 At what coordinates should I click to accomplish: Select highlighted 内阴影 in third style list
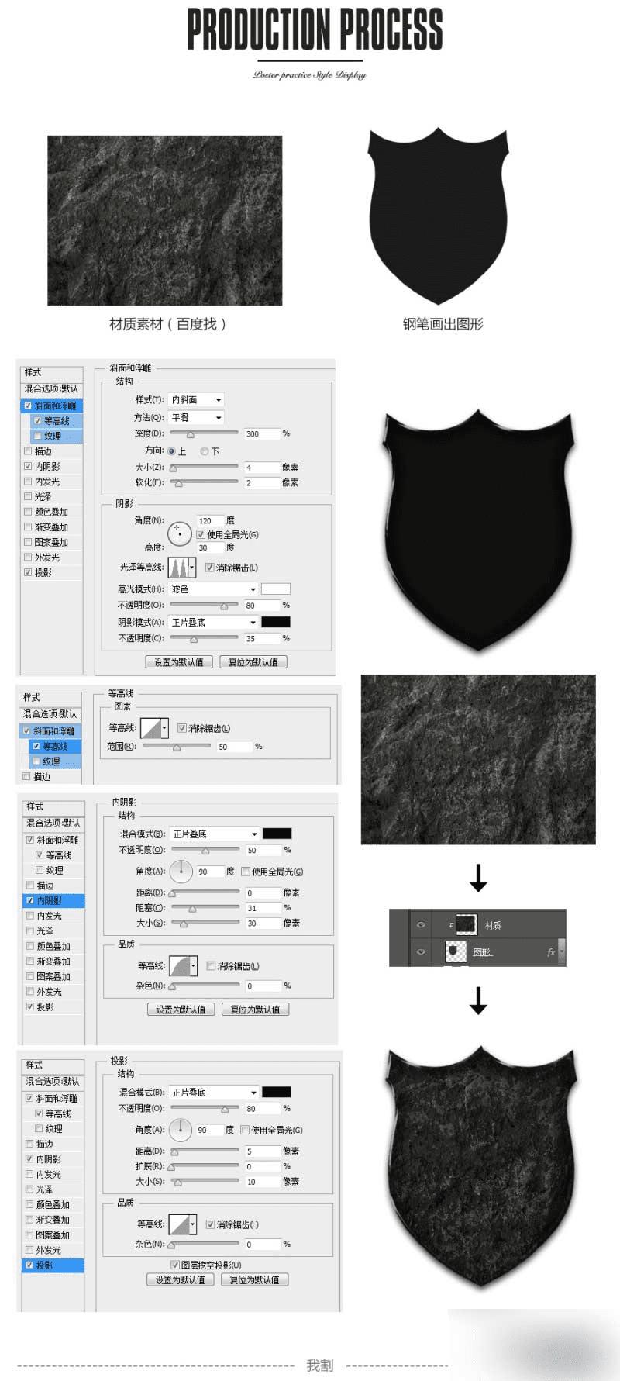click(54, 900)
